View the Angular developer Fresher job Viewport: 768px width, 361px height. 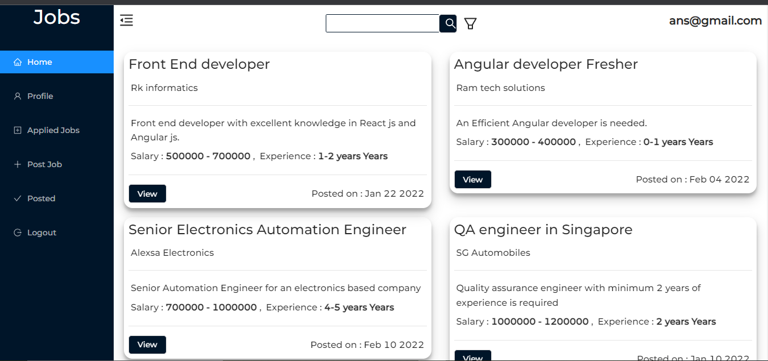click(x=472, y=180)
